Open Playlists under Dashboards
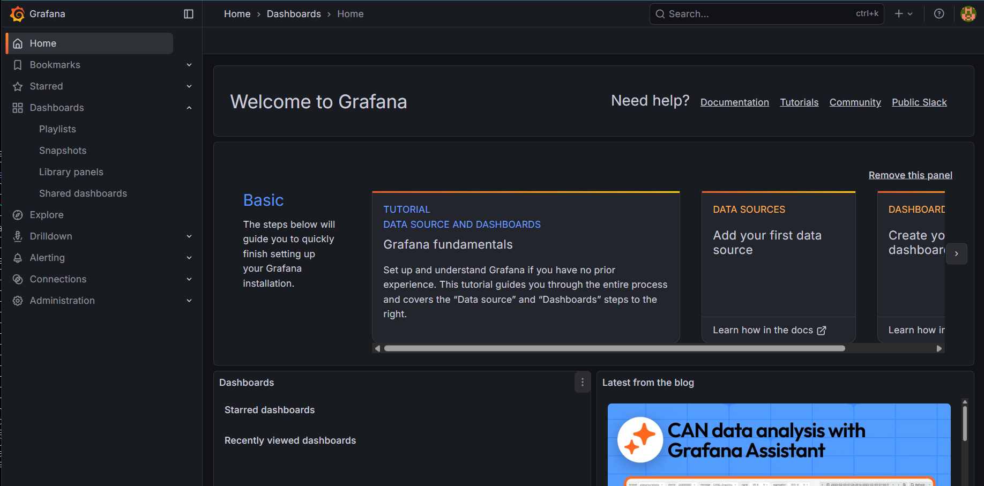This screenshot has width=984, height=486. 57,129
